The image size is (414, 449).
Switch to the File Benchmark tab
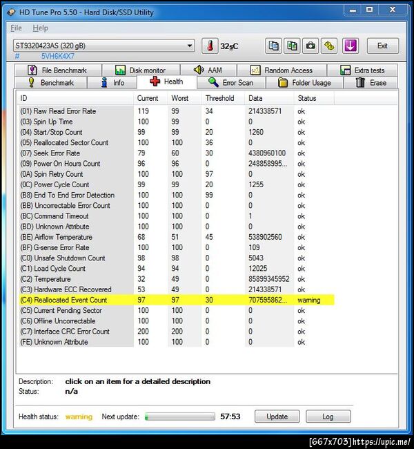click(58, 70)
